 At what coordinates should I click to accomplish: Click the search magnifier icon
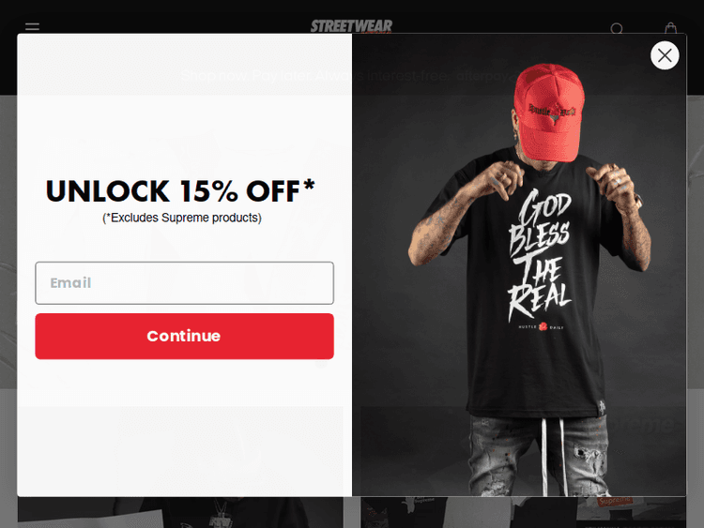[x=617, y=29]
